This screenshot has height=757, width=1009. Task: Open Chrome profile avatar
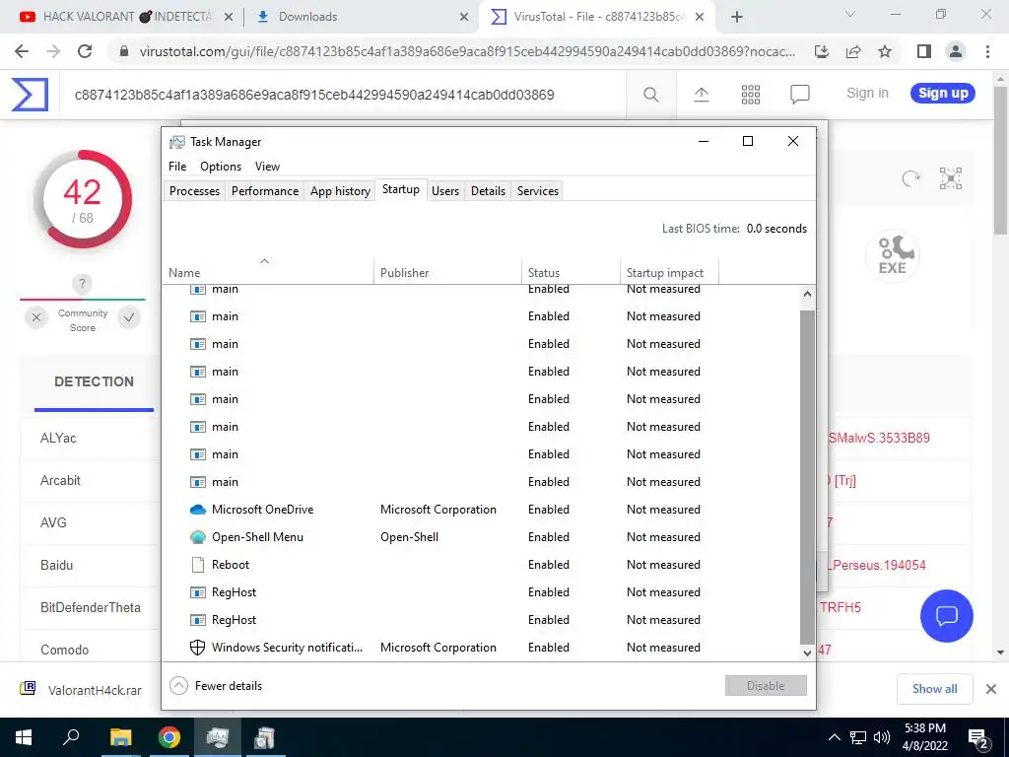click(956, 51)
